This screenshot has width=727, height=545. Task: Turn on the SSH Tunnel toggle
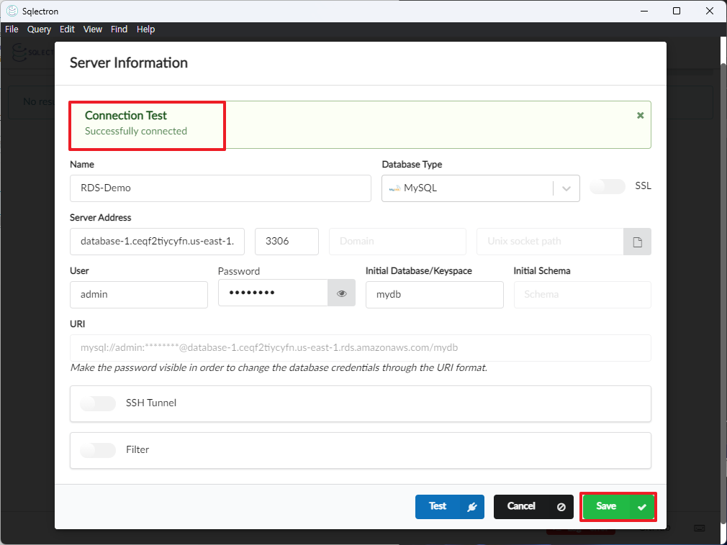pyautogui.click(x=98, y=403)
